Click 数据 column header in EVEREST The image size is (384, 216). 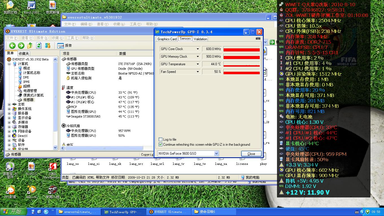(x=136, y=53)
